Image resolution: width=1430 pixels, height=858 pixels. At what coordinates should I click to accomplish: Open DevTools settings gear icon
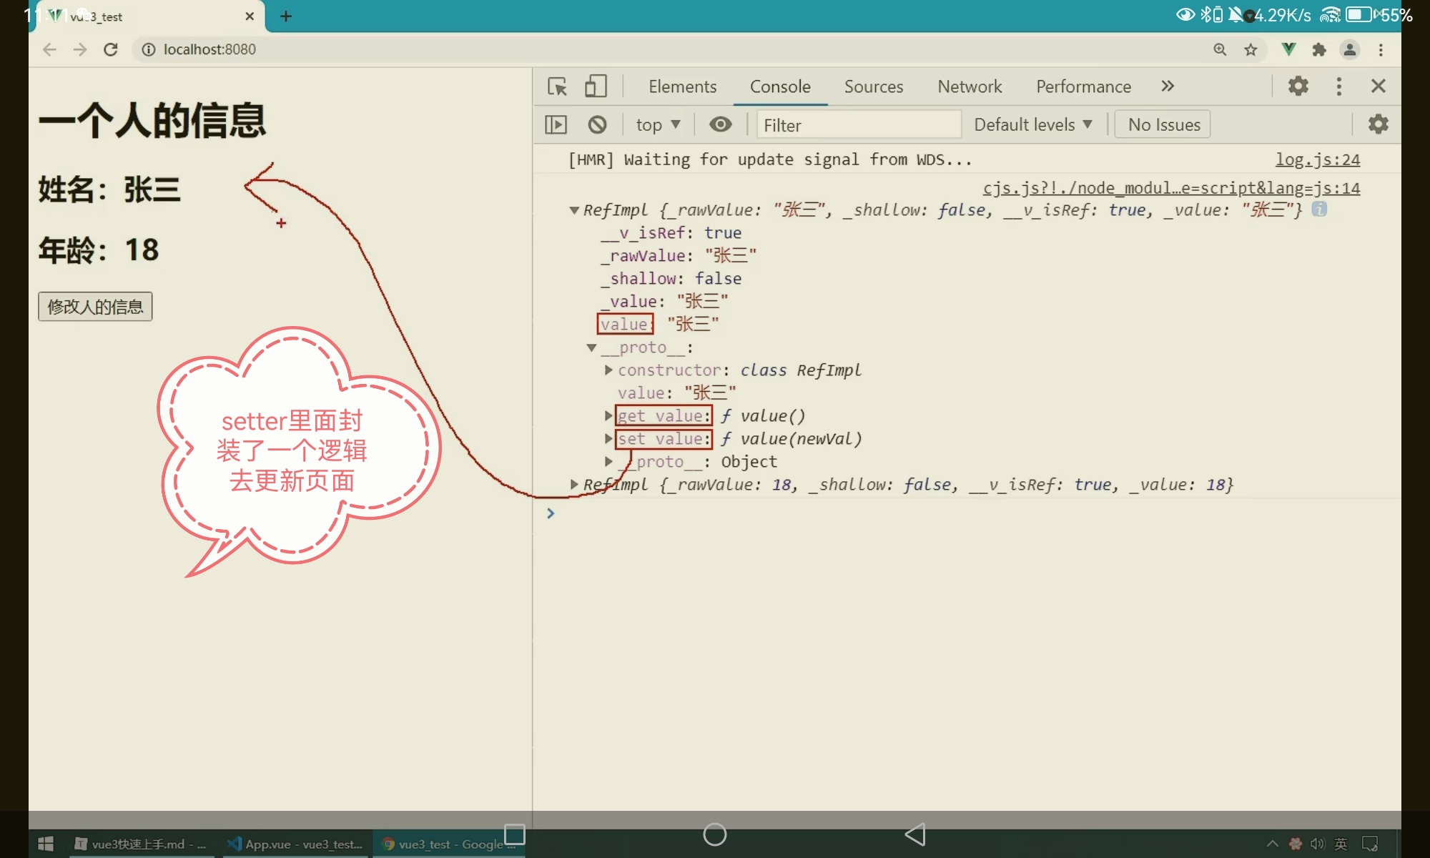1298,87
